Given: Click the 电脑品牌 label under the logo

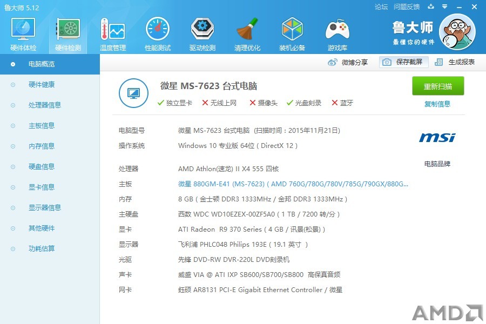Looking at the screenshot, I should click(437, 164).
